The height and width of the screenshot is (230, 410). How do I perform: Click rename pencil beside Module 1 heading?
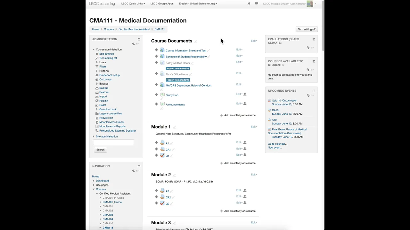174,127
